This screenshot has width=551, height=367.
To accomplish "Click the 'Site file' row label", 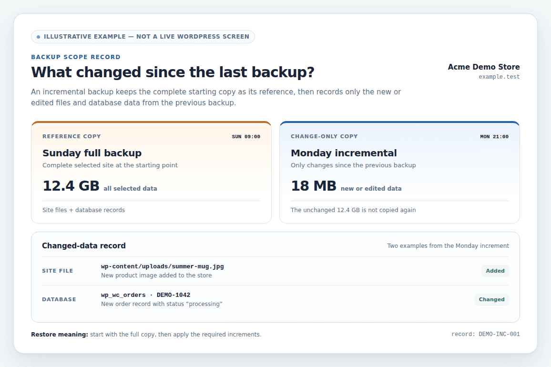I will point(58,271).
